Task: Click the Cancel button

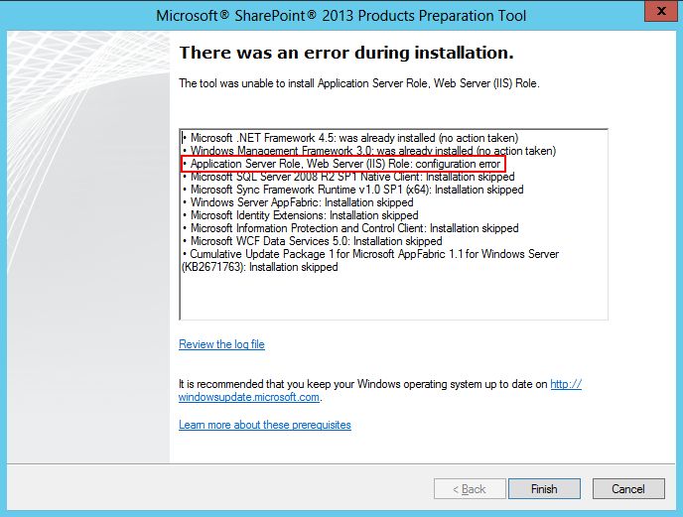Action: (x=628, y=488)
